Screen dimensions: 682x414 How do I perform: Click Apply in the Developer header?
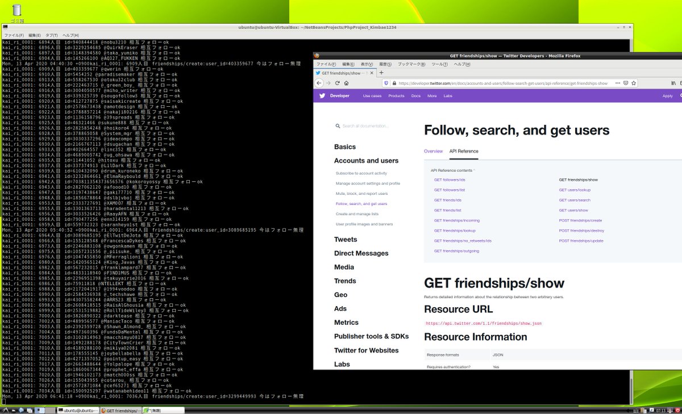click(668, 96)
